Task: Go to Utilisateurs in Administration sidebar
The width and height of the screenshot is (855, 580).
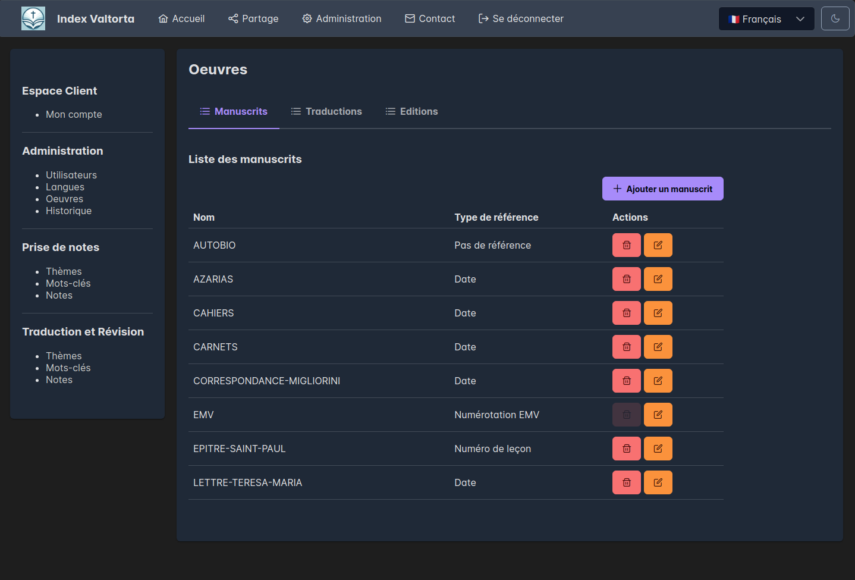Action: click(71, 175)
